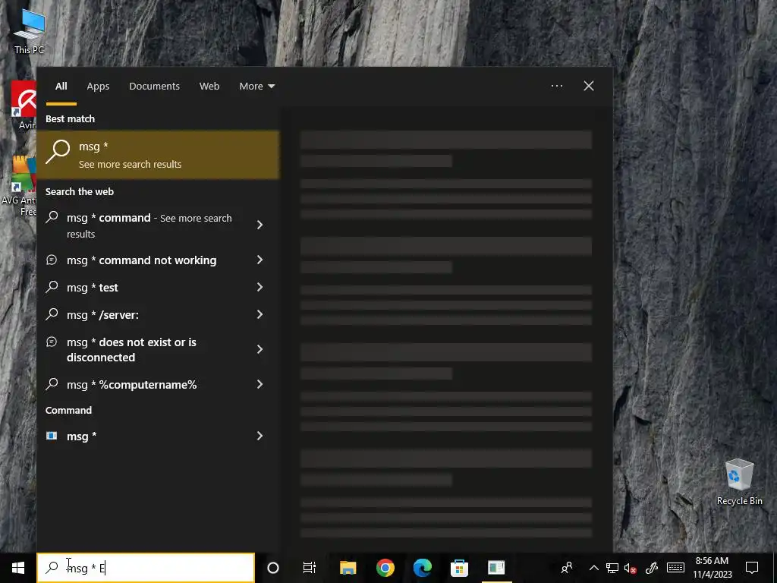Expand arrow for Command 'msg *' result
The image size is (777, 583).
[260, 436]
